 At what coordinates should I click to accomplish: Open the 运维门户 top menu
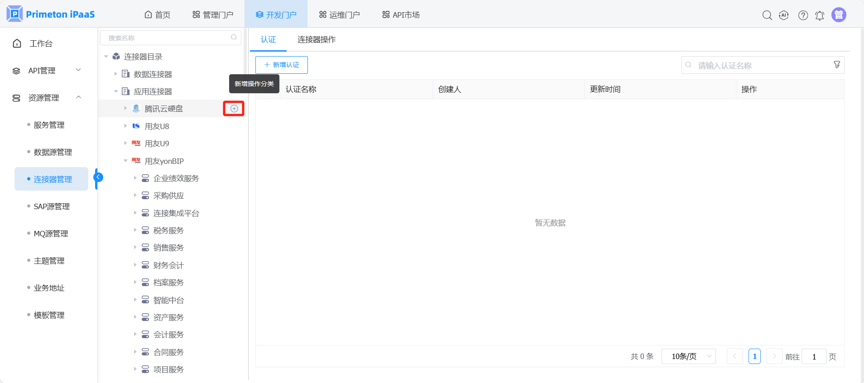pos(339,15)
